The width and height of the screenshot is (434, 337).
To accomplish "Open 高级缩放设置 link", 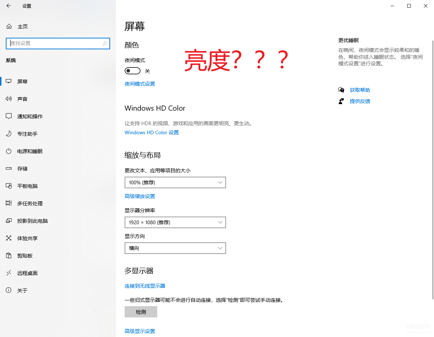I will tap(140, 196).
